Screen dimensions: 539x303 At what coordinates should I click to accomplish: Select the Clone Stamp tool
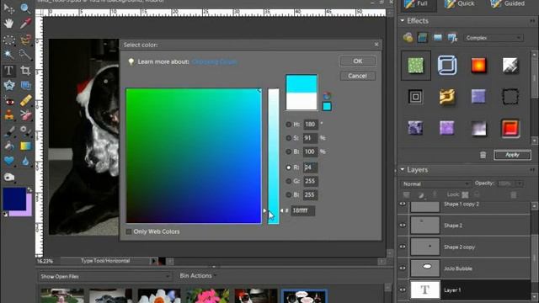pos(9,116)
